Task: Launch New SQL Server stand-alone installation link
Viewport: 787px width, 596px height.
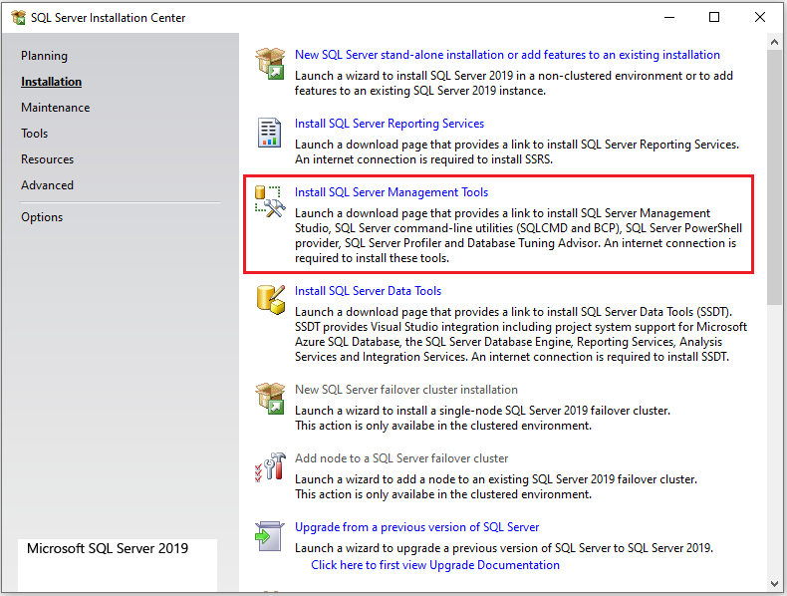Action: tap(507, 55)
